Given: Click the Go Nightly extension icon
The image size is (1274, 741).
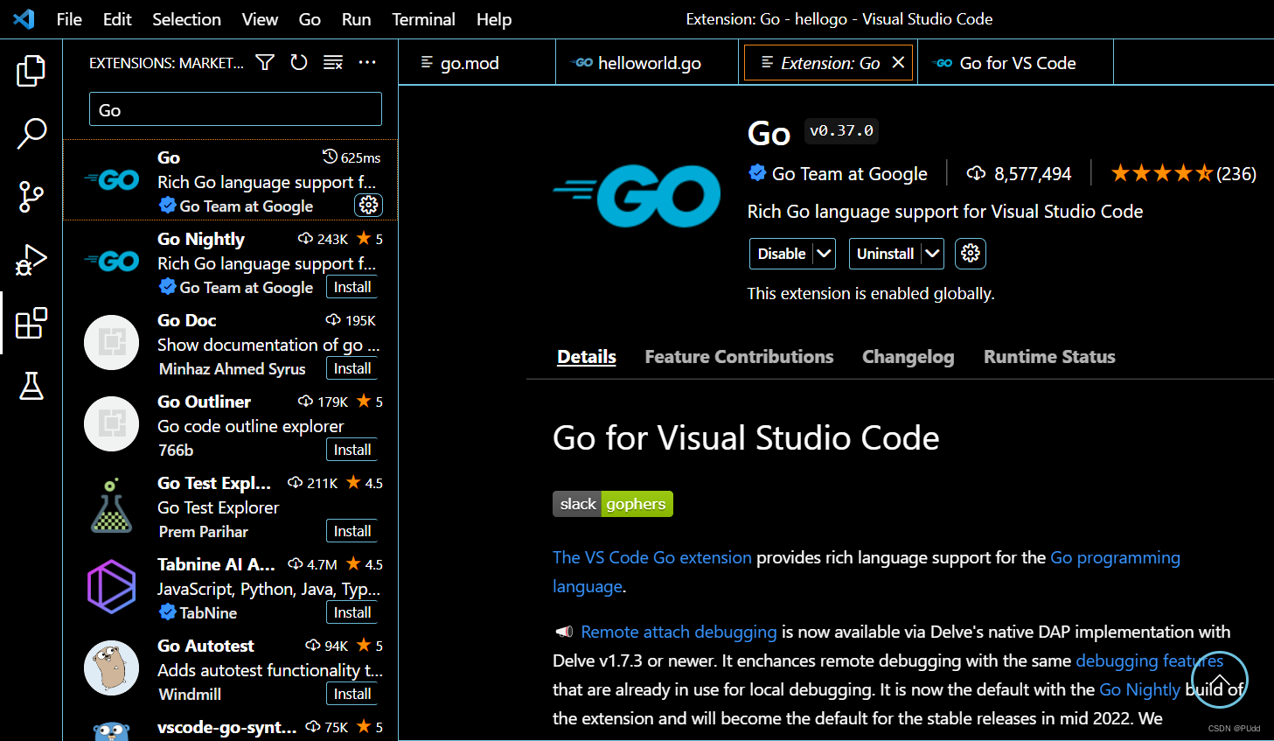Looking at the screenshot, I should pos(112,261).
